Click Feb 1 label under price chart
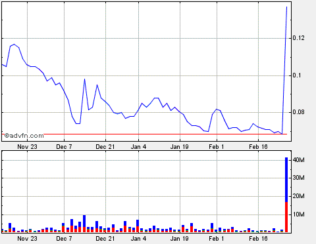Image resolution: width=316 pixels, height=244 pixels. 217,147
